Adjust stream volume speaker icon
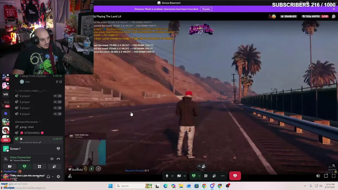Viewport: 338px width, 190px height. [318, 176]
